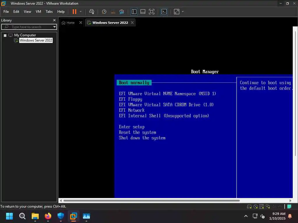The height and width of the screenshot is (223, 298).
Task: Open the stretch display dropdown arrow
Action: click(x=183, y=12)
